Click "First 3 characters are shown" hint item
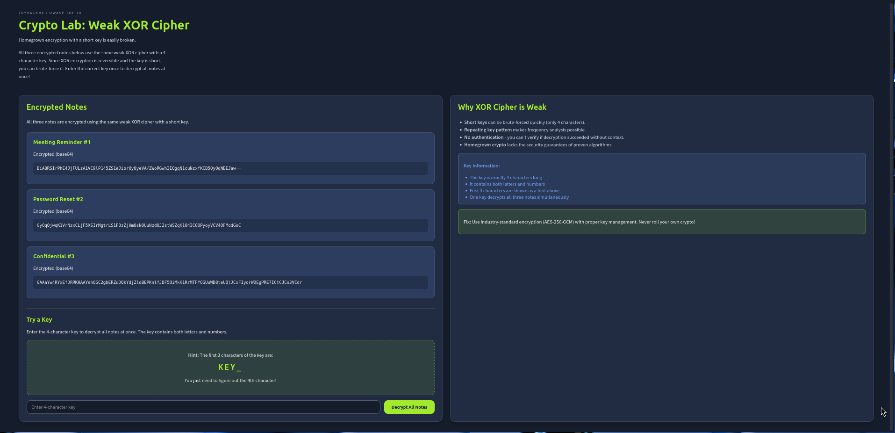This screenshot has width=895, height=433. tap(514, 191)
